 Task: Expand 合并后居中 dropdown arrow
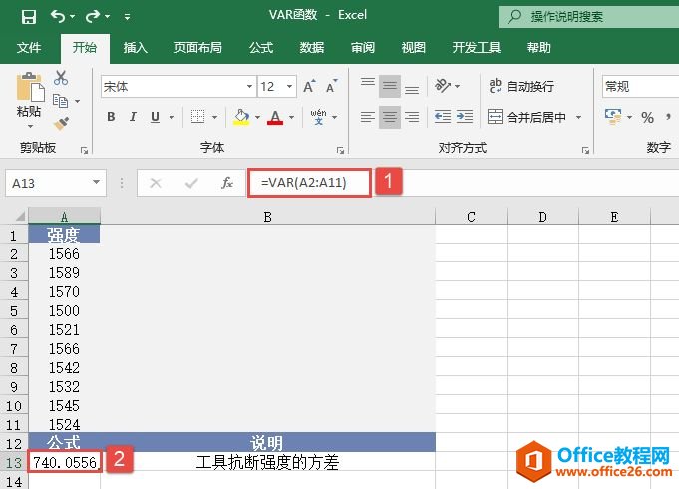[578, 117]
